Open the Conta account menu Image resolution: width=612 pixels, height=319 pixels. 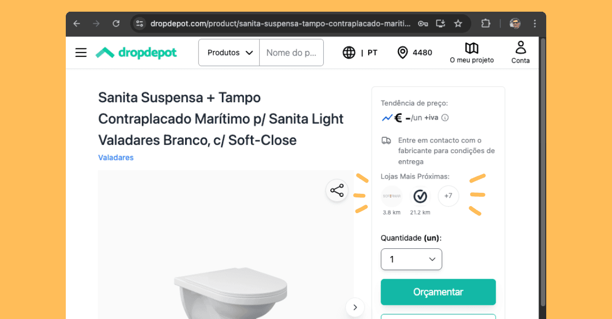click(521, 52)
